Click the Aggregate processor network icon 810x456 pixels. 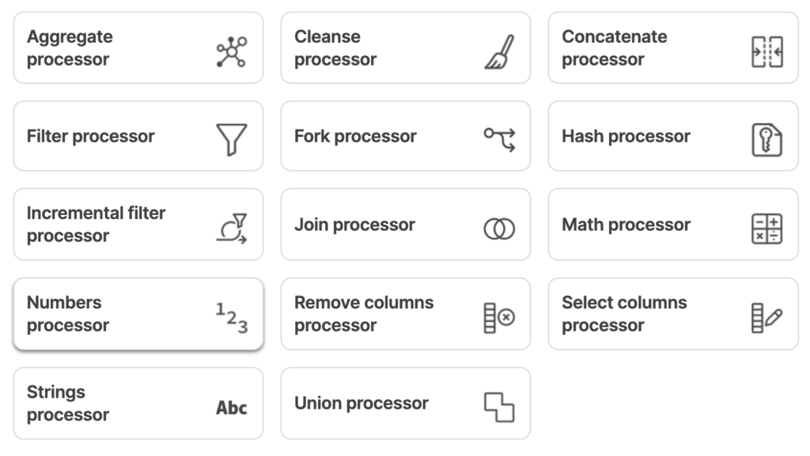(x=232, y=51)
